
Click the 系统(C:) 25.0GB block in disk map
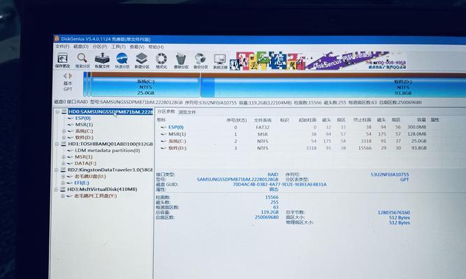tap(145, 86)
